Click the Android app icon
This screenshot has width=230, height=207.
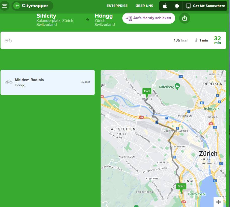pos(177,6)
